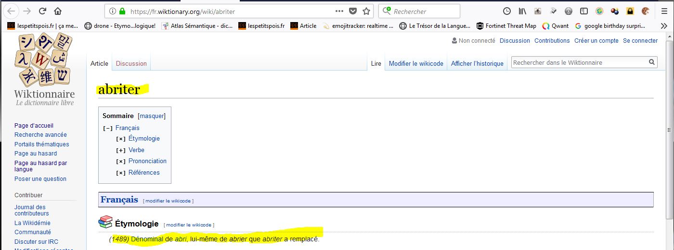Show more bookmarks with the overflow chevron
The height and width of the screenshot is (250, 674).
[664, 26]
